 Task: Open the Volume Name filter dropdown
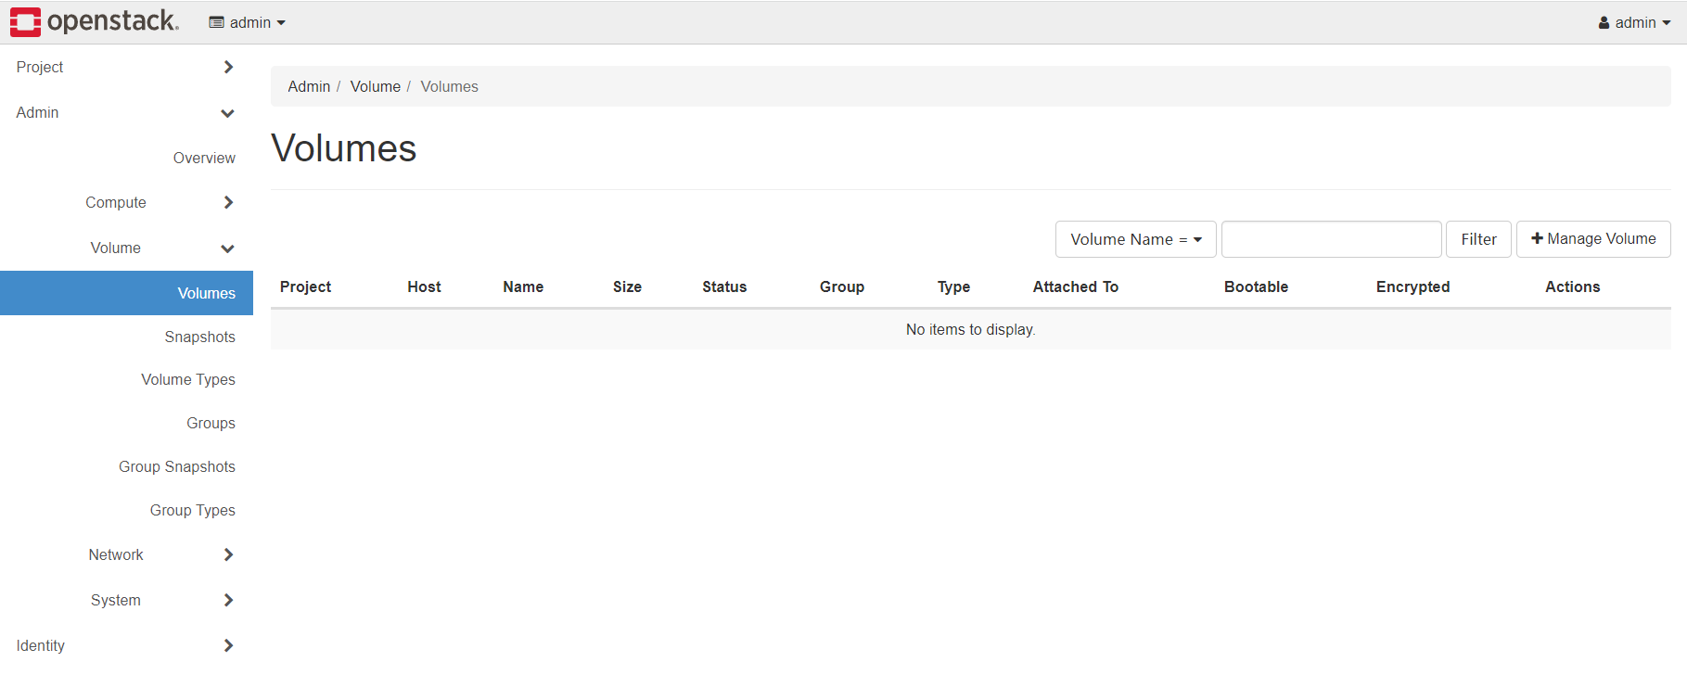1135,239
